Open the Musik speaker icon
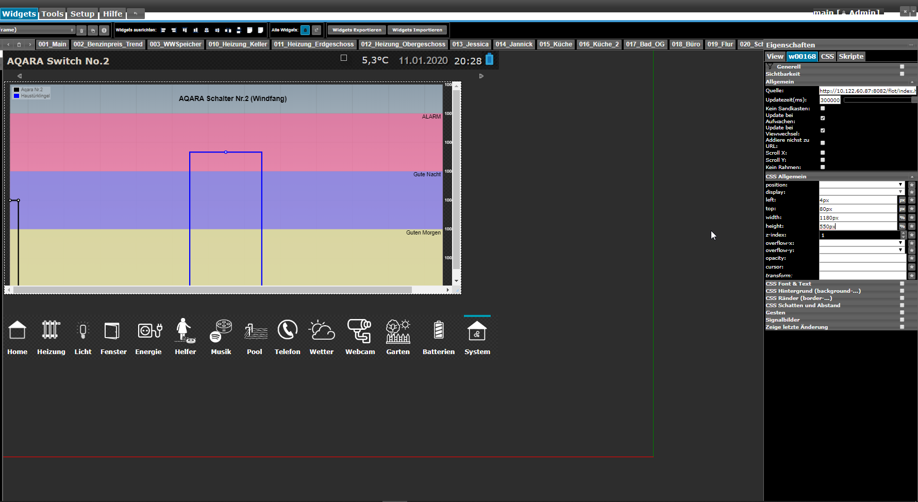This screenshot has width=918, height=502. click(x=221, y=330)
